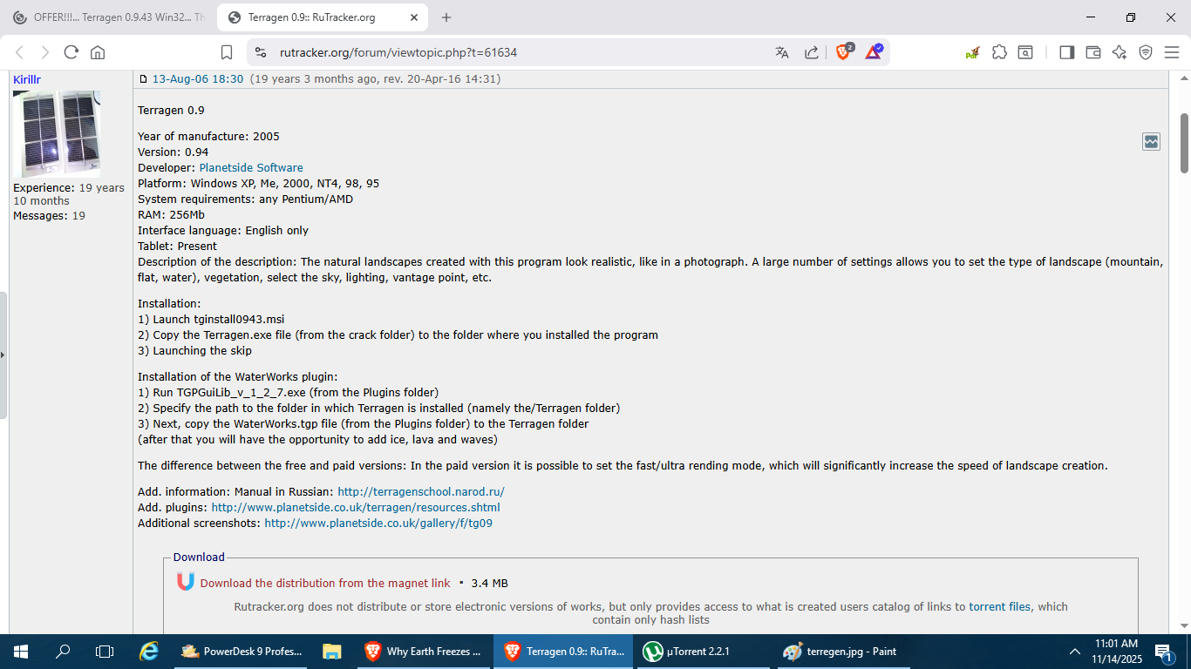Bookmark this page with bookmark icon
The width and height of the screenshot is (1191, 669).
(x=227, y=52)
